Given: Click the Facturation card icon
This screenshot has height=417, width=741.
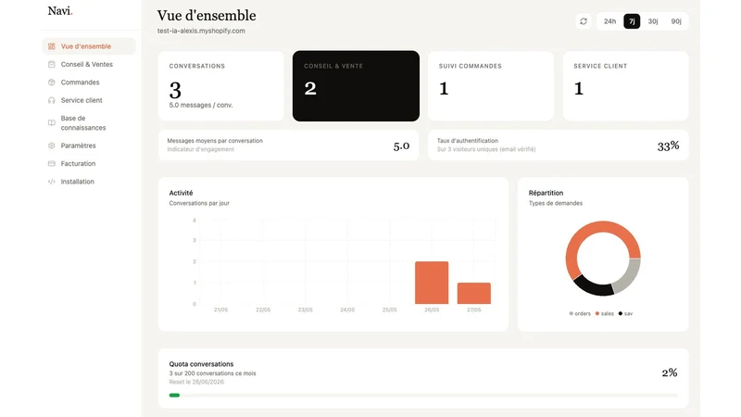Looking at the screenshot, I should click(x=52, y=164).
